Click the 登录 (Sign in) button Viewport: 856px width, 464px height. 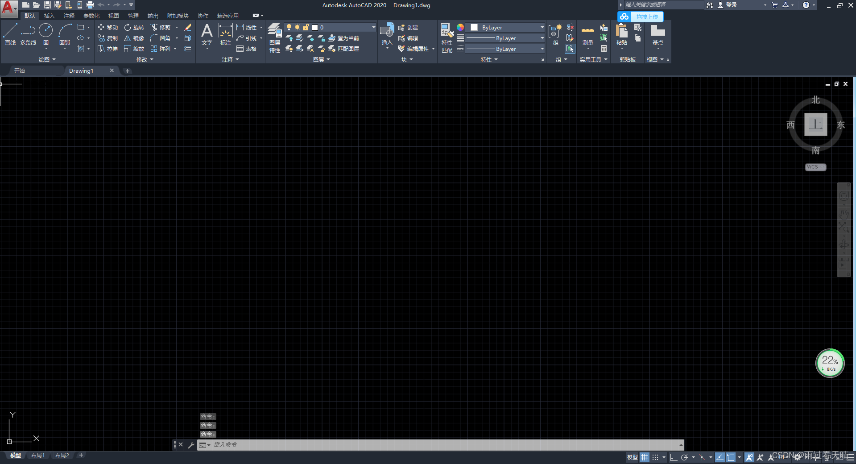point(728,5)
